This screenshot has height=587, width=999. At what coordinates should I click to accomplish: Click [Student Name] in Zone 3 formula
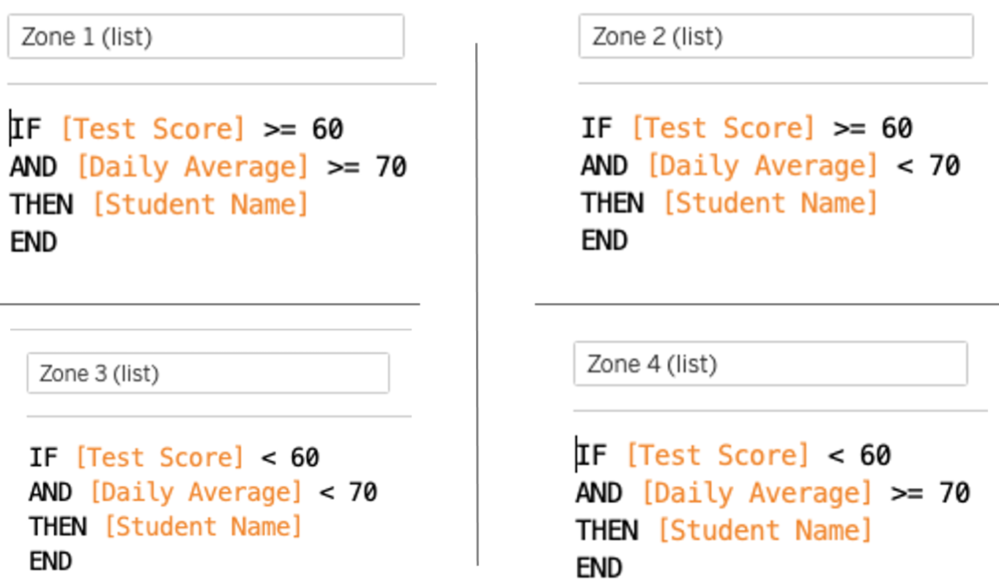(x=203, y=526)
